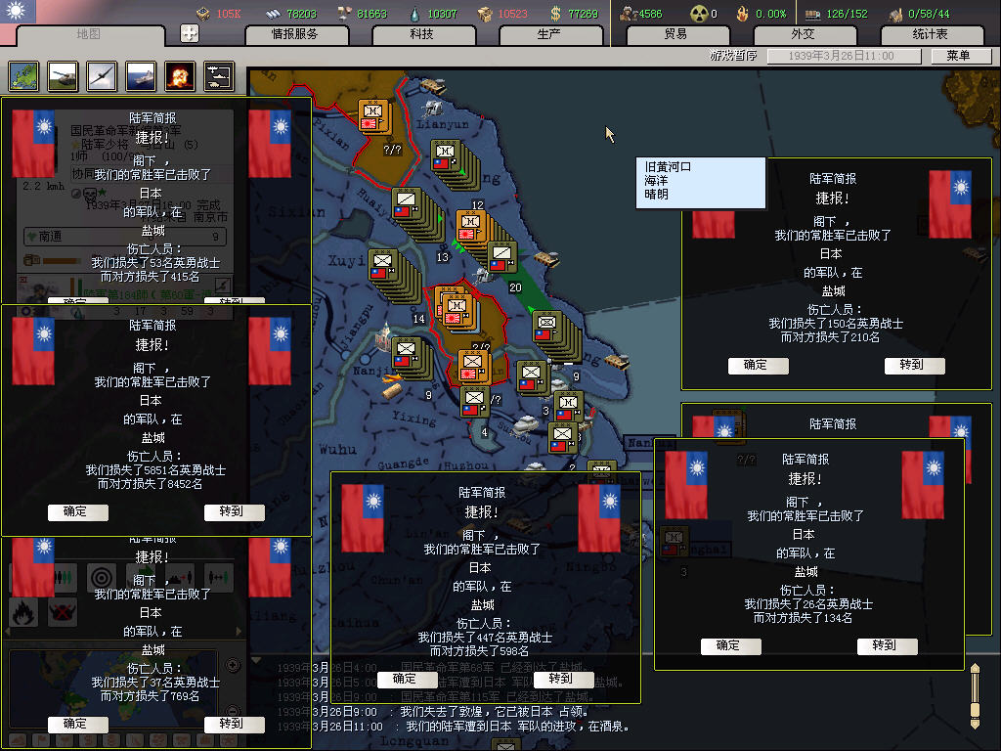
Task: Select the warship naval map mode icon
Action: (x=140, y=76)
